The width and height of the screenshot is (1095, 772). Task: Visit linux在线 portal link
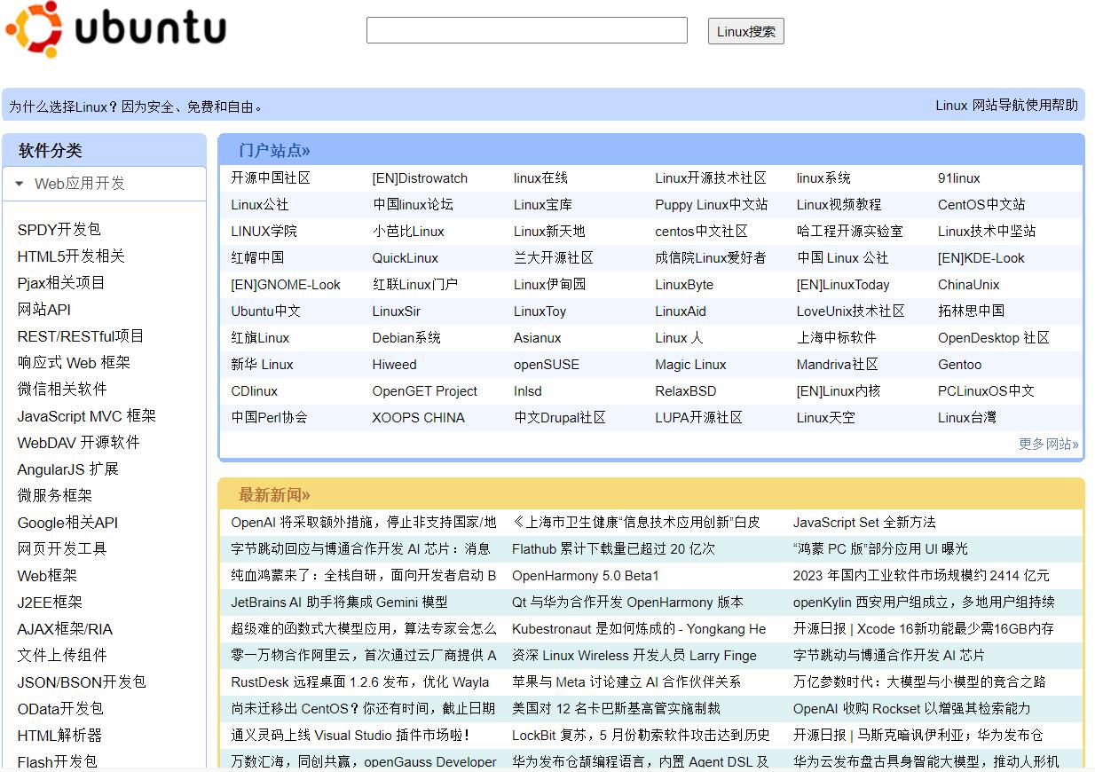pos(540,178)
